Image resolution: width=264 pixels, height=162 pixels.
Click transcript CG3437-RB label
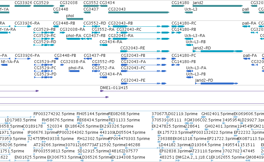[94, 36]
